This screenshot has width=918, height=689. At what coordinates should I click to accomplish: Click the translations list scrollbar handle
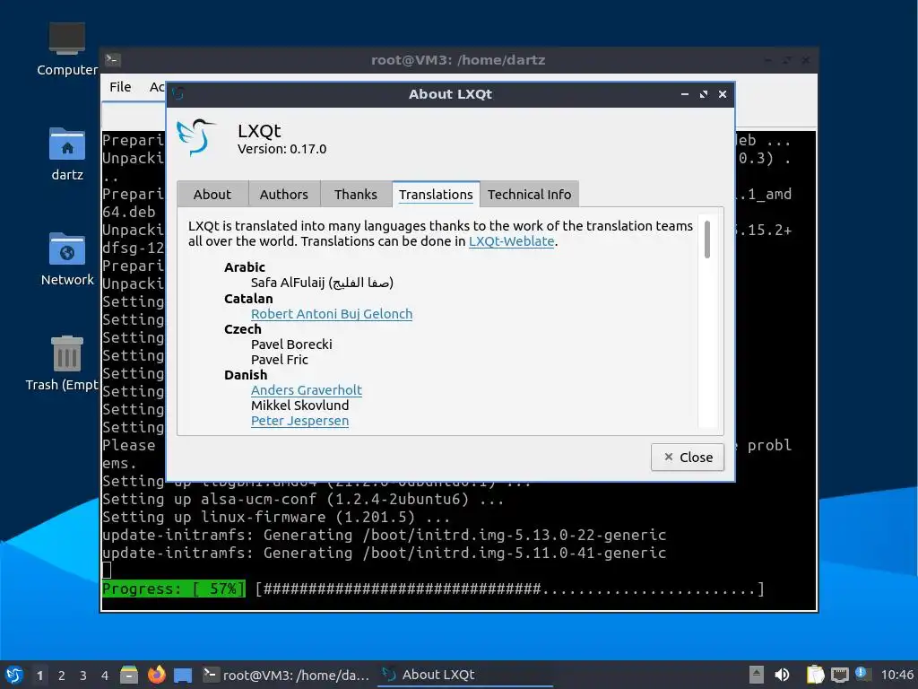tap(707, 239)
